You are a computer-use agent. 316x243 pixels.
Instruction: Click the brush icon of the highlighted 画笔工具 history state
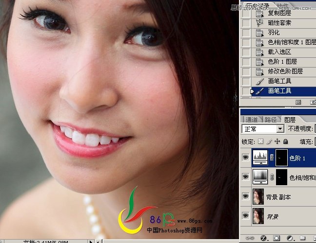click(x=259, y=91)
